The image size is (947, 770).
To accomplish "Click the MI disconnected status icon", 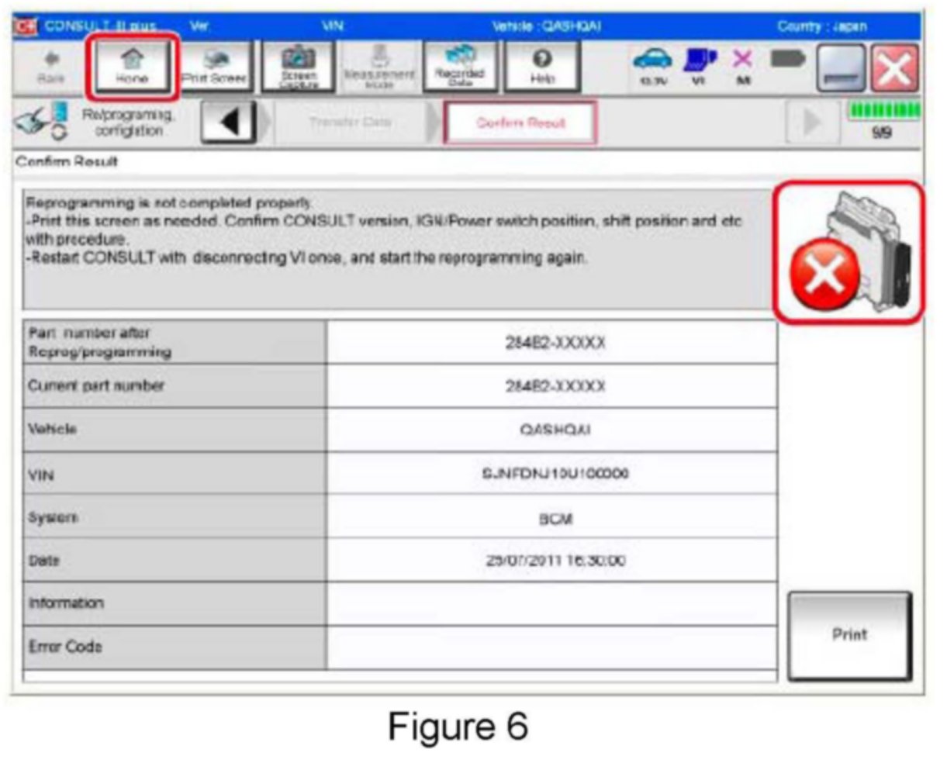I will (x=742, y=67).
